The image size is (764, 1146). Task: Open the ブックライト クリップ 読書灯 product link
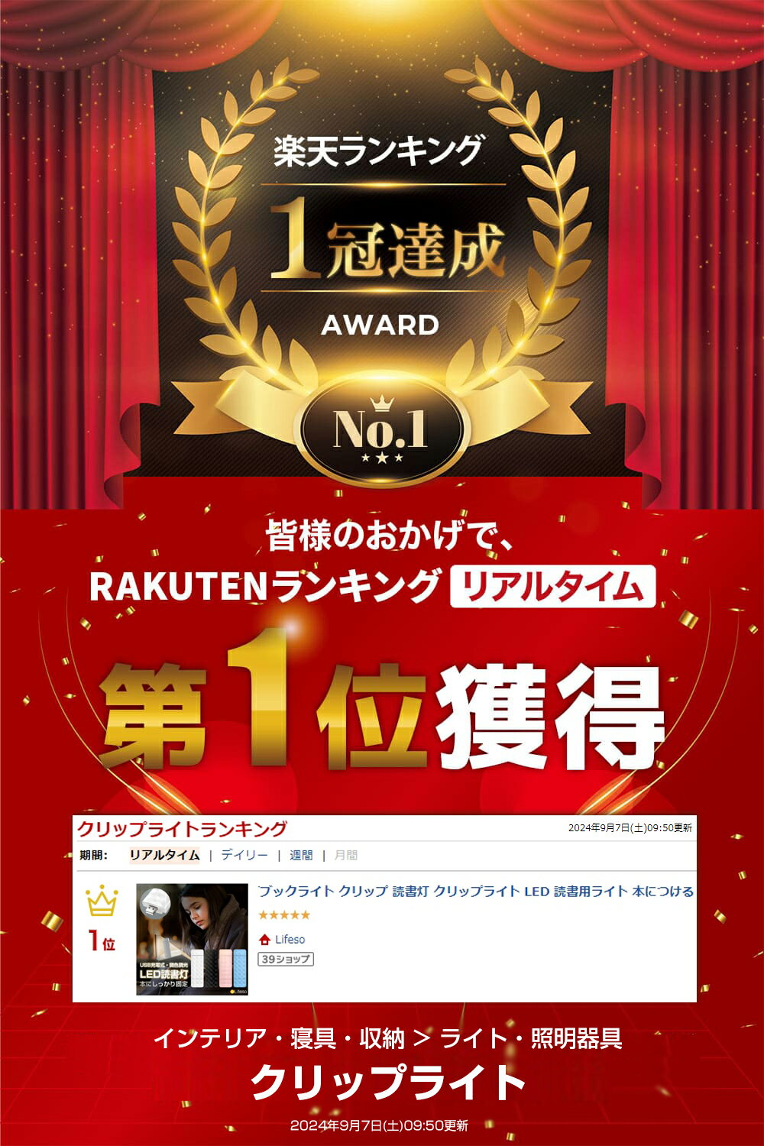[476, 891]
